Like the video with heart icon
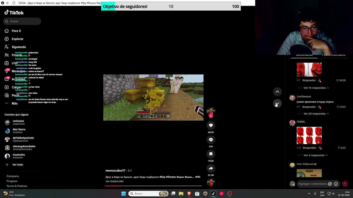 (x=211, y=125)
